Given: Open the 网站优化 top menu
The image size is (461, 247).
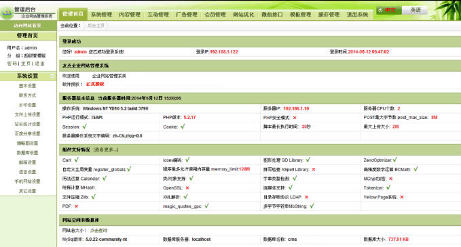Looking at the screenshot, I should pyautogui.click(x=244, y=14).
